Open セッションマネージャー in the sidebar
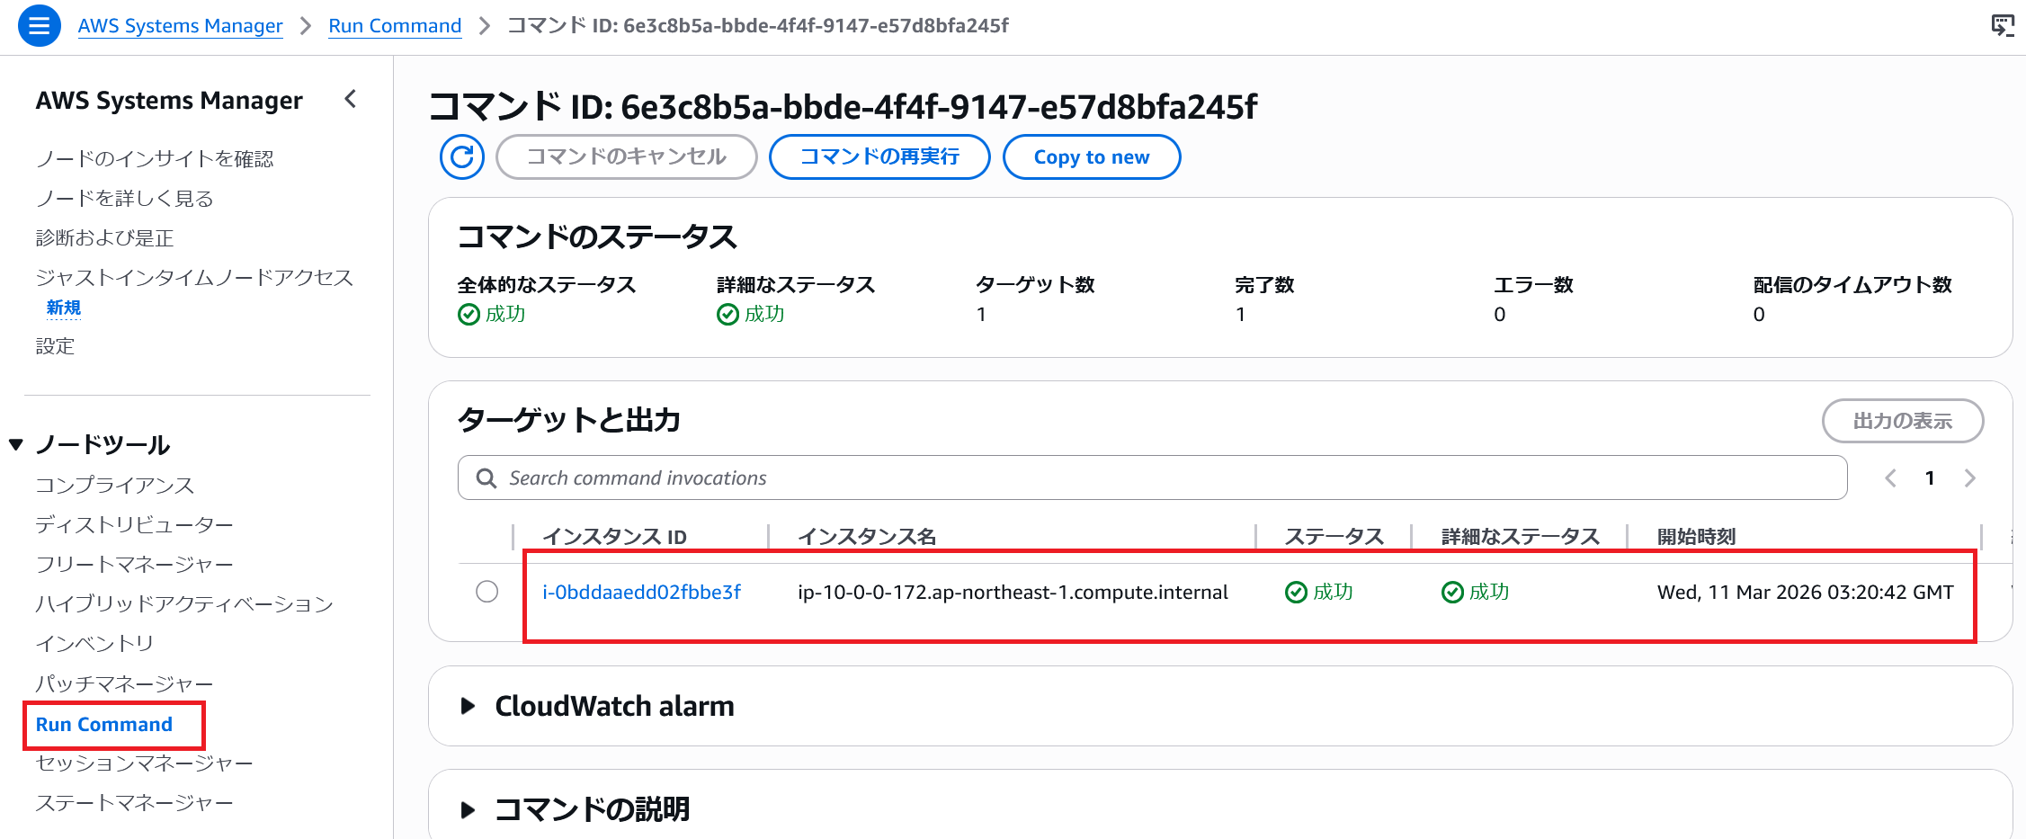Viewport: 2026px width, 839px height. pos(144,763)
